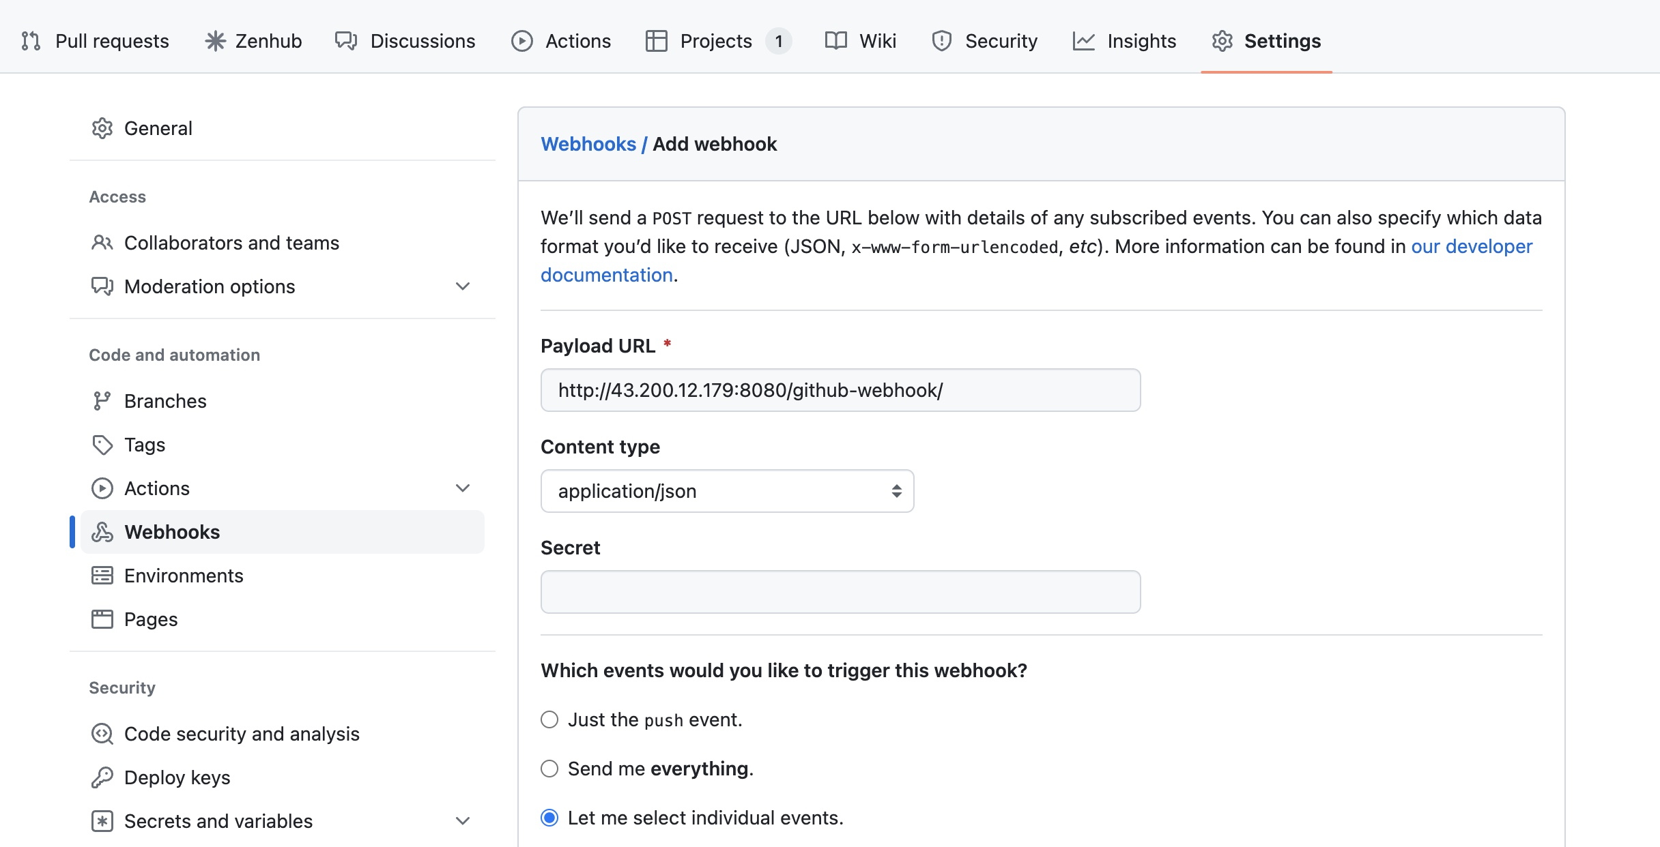Click the Deploy keys key icon

coord(102,777)
